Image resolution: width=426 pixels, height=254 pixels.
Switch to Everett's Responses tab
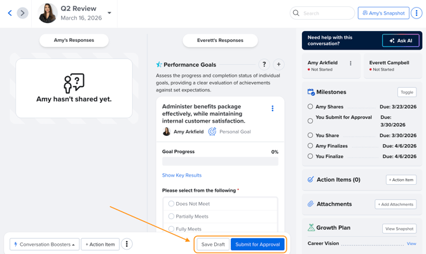220,40
